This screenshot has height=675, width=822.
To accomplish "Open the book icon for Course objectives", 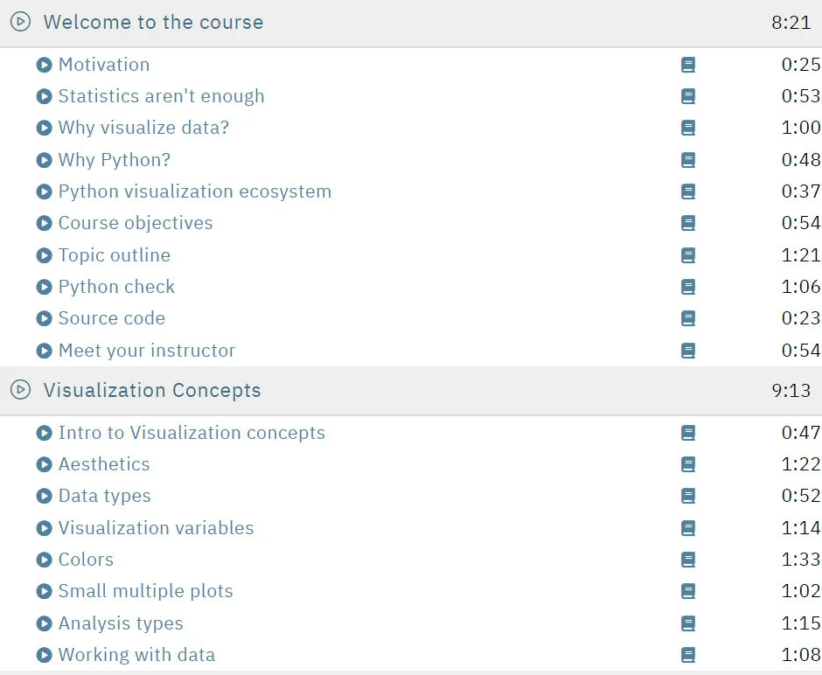I will tap(688, 223).
